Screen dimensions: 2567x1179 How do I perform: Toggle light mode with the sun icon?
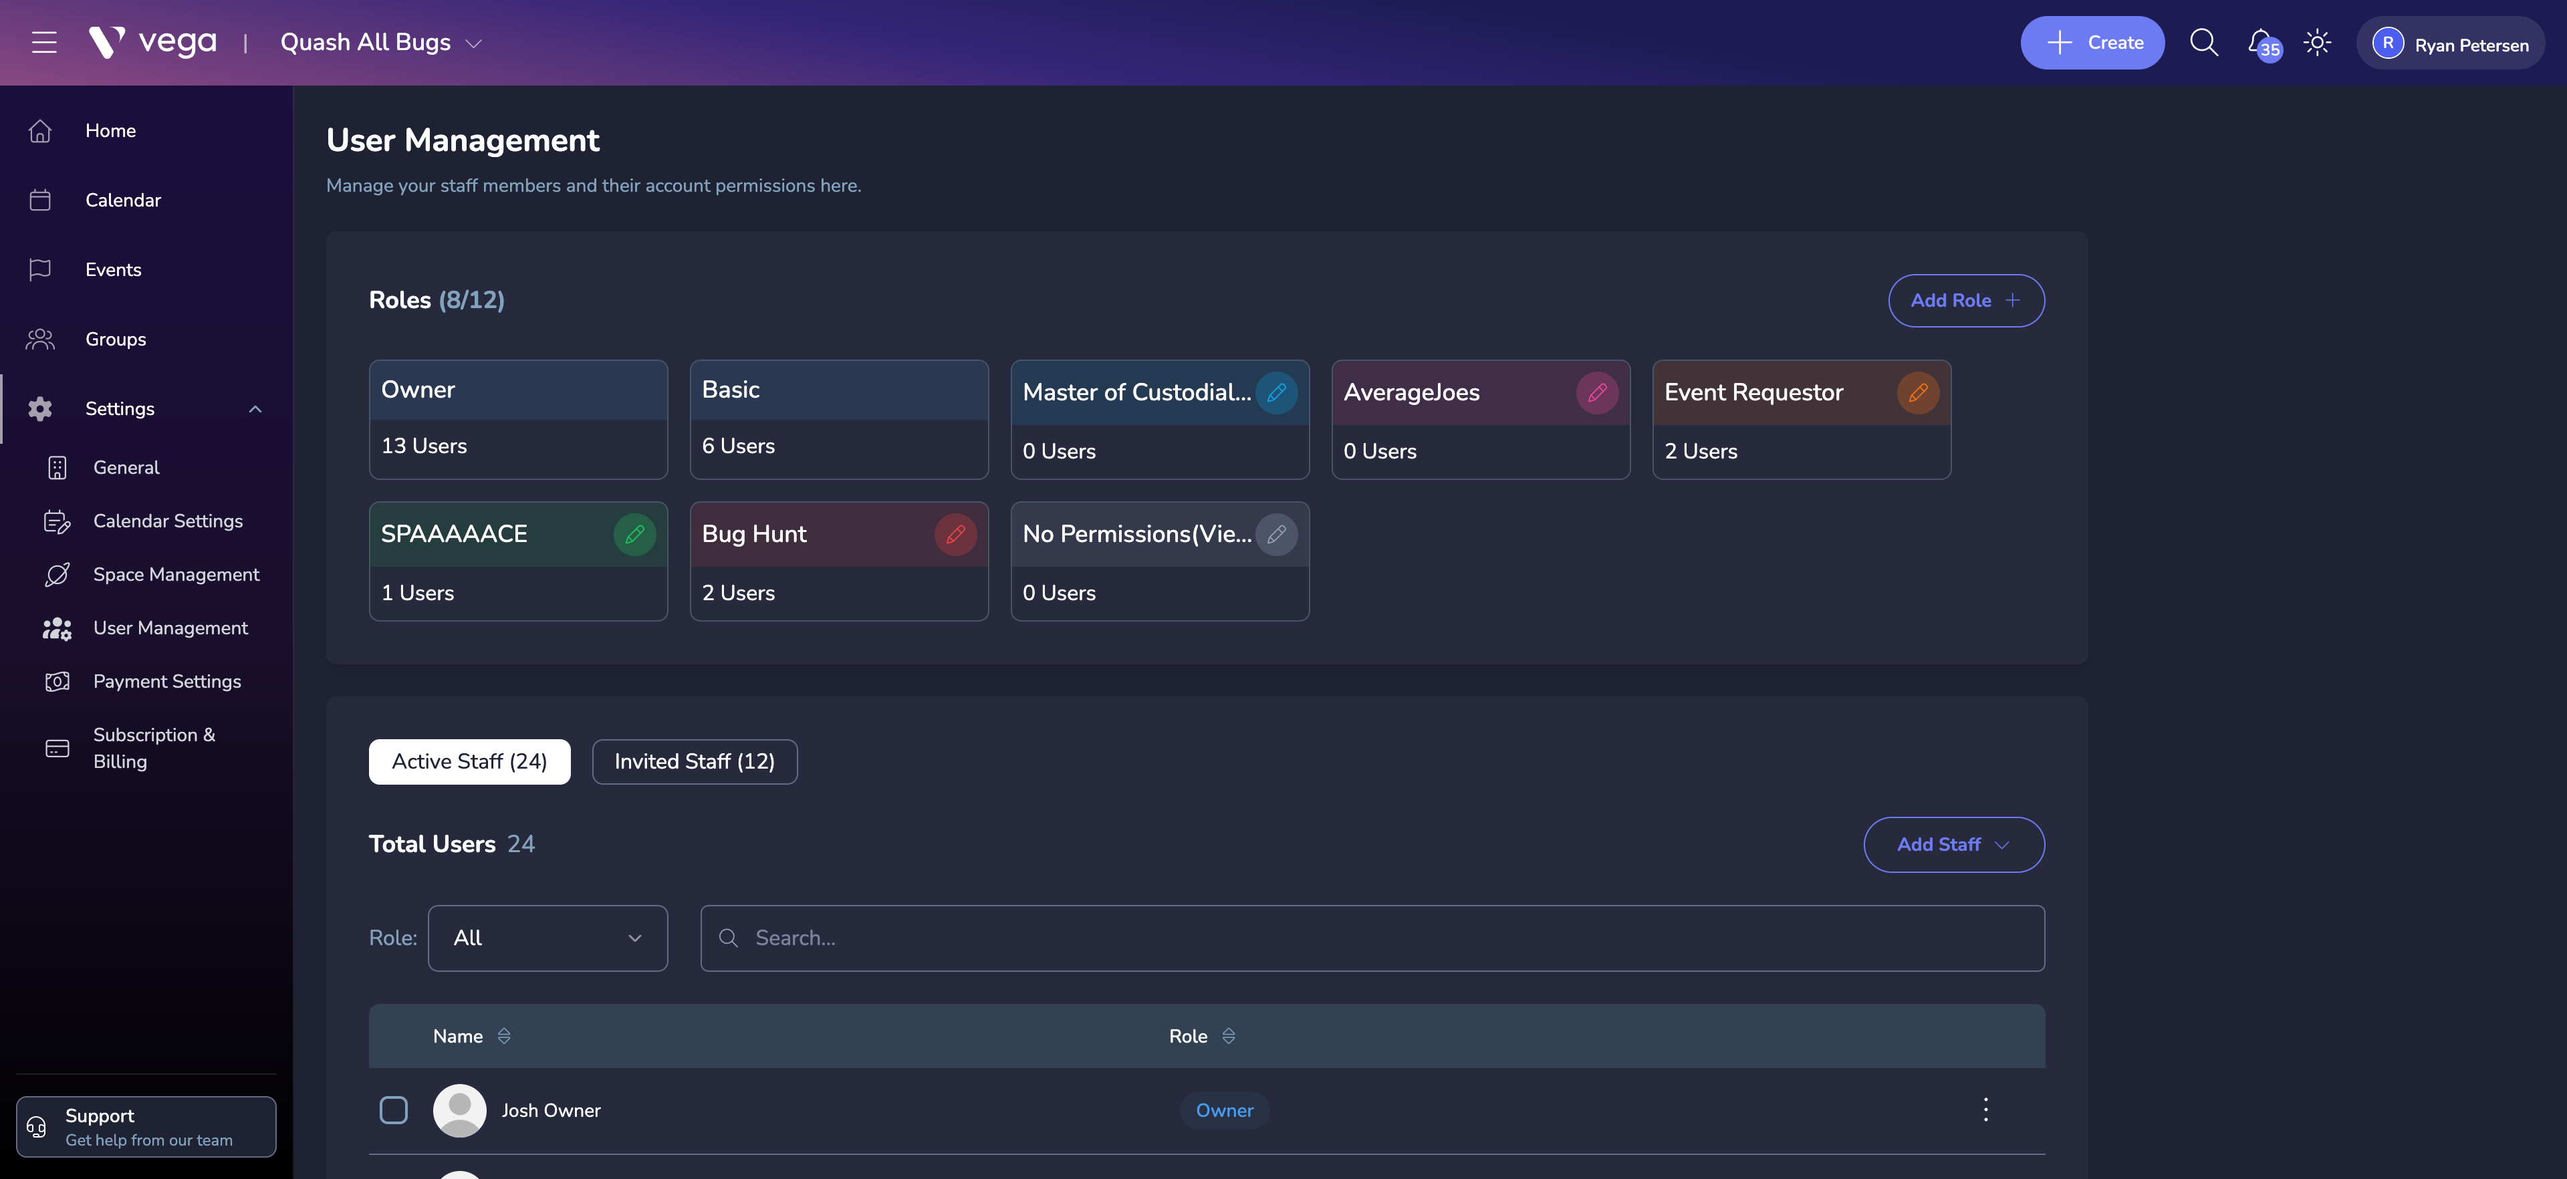(2317, 42)
